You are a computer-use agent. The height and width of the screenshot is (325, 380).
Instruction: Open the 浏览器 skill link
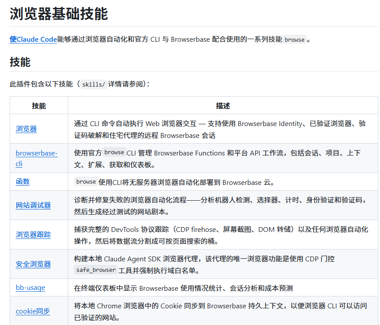tap(26, 129)
